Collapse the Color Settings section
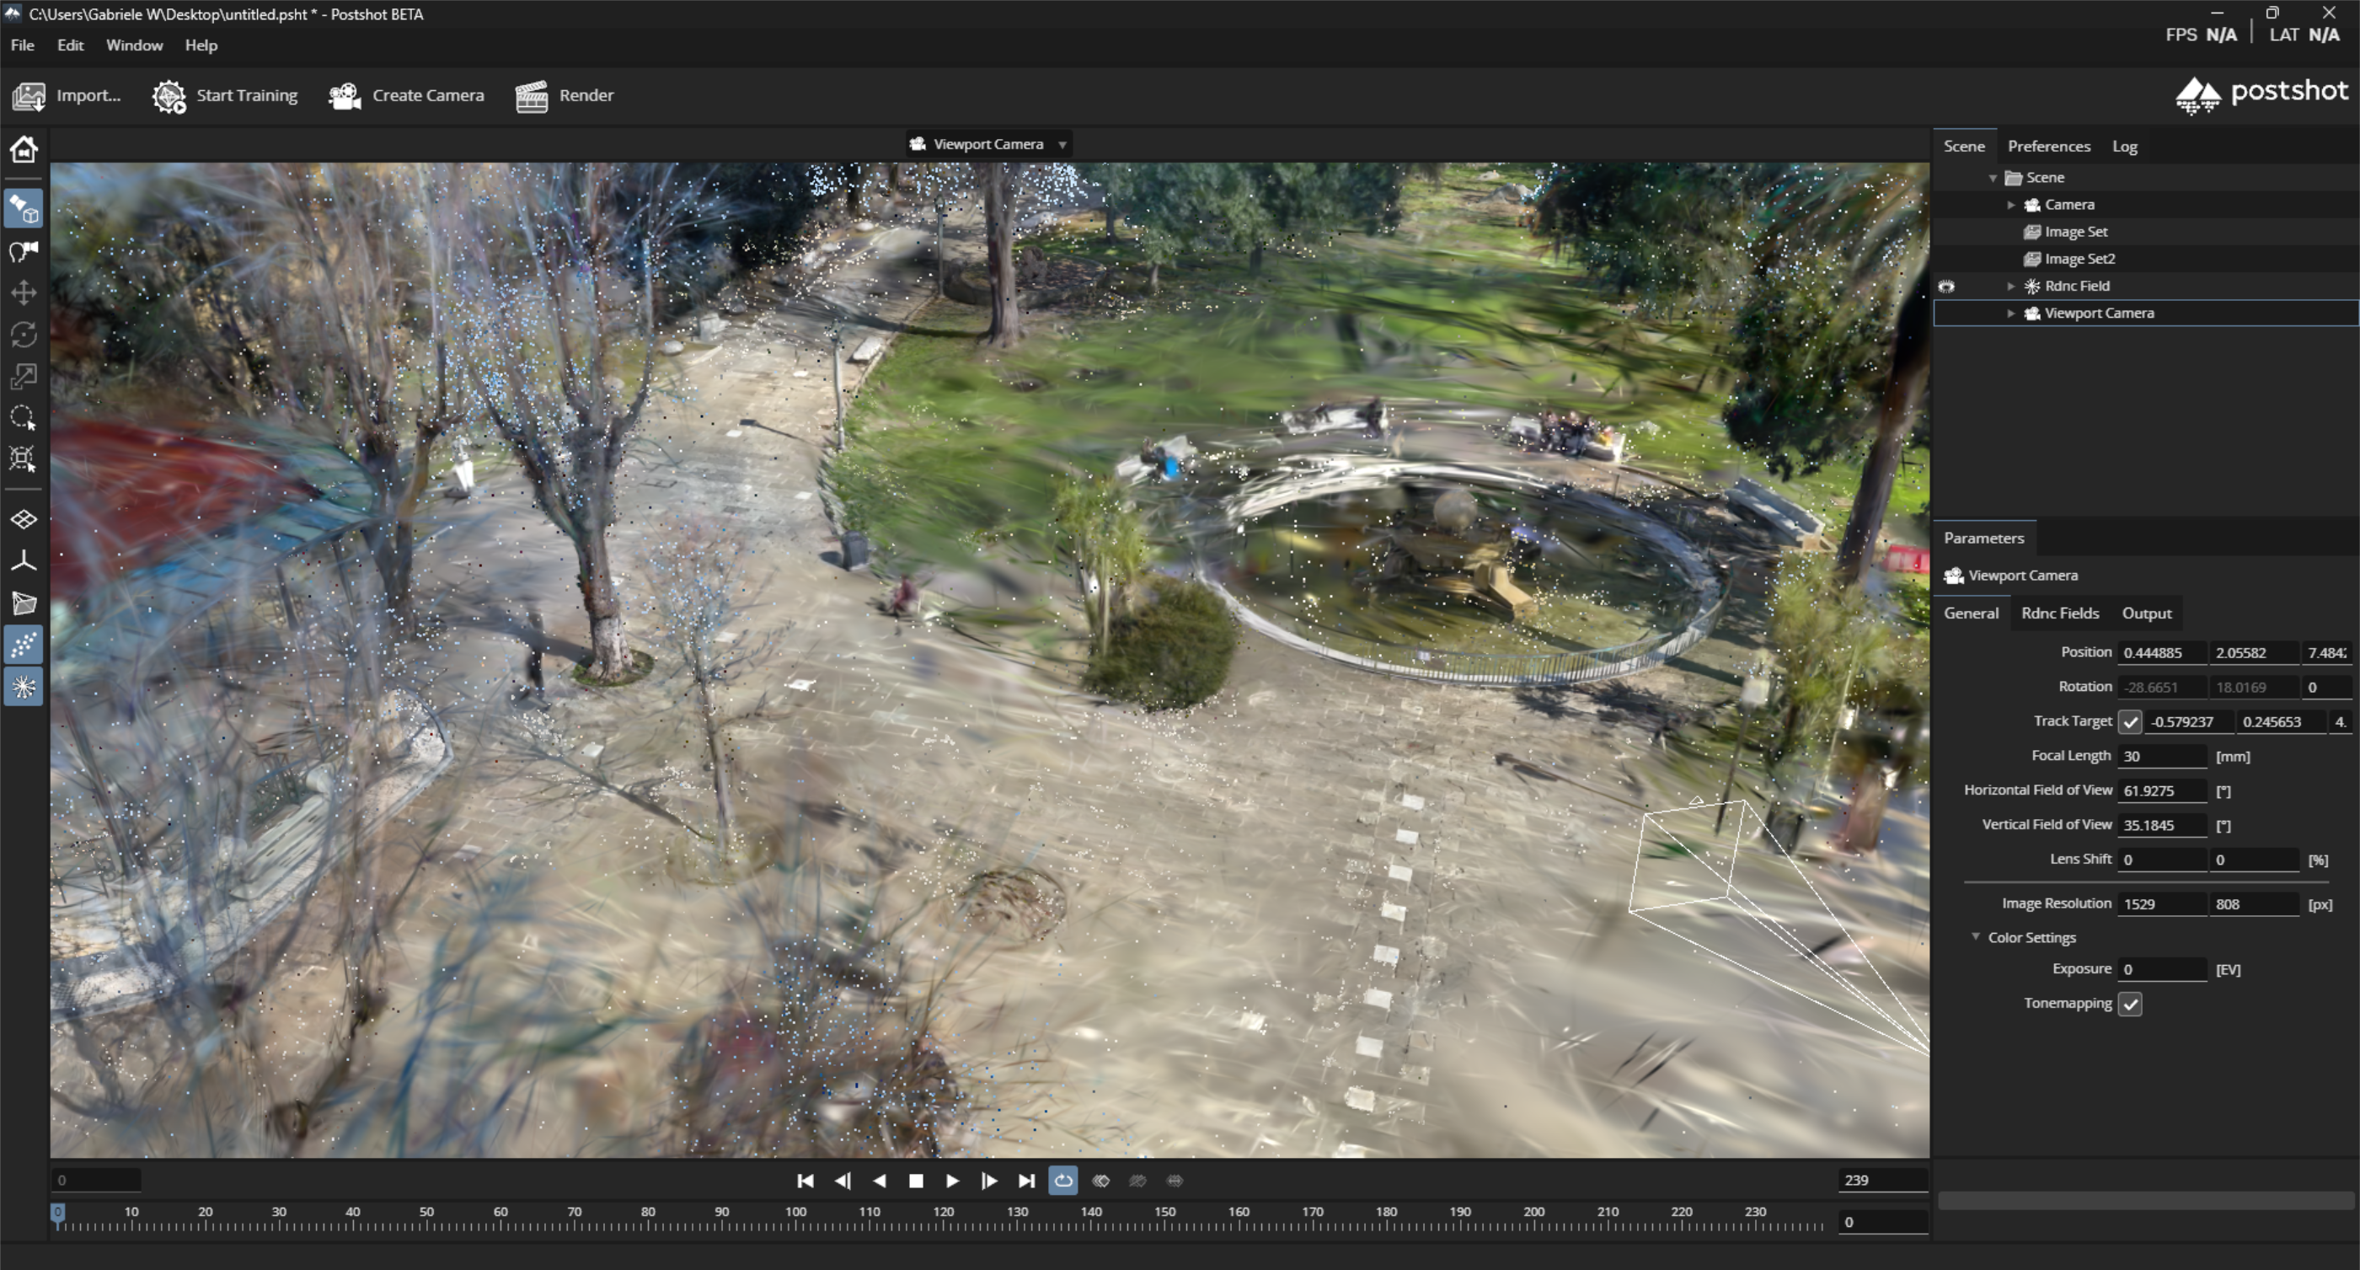The image size is (2360, 1270). coord(1976,936)
